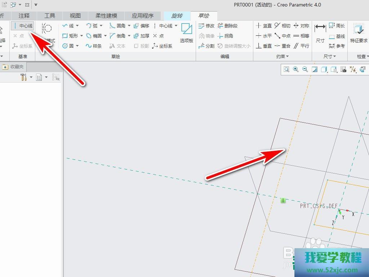This screenshot has width=369, height=277.
Task: Select the 删除段 delete segment tool
Action: click(227, 26)
